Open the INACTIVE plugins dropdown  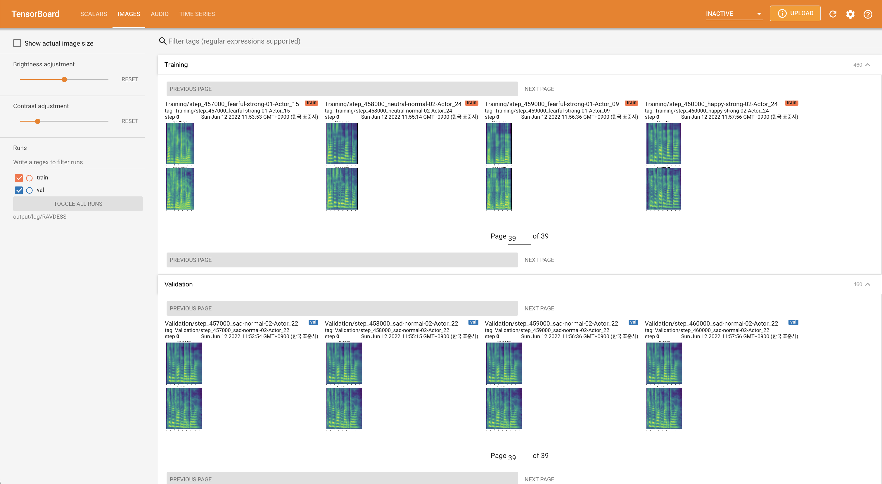tap(734, 14)
